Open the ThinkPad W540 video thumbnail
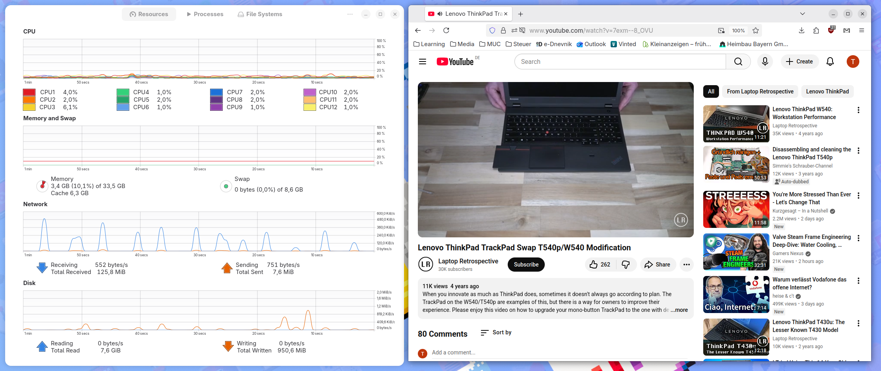Image resolution: width=881 pixels, height=371 pixels. pyautogui.click(x=736, y=123)
